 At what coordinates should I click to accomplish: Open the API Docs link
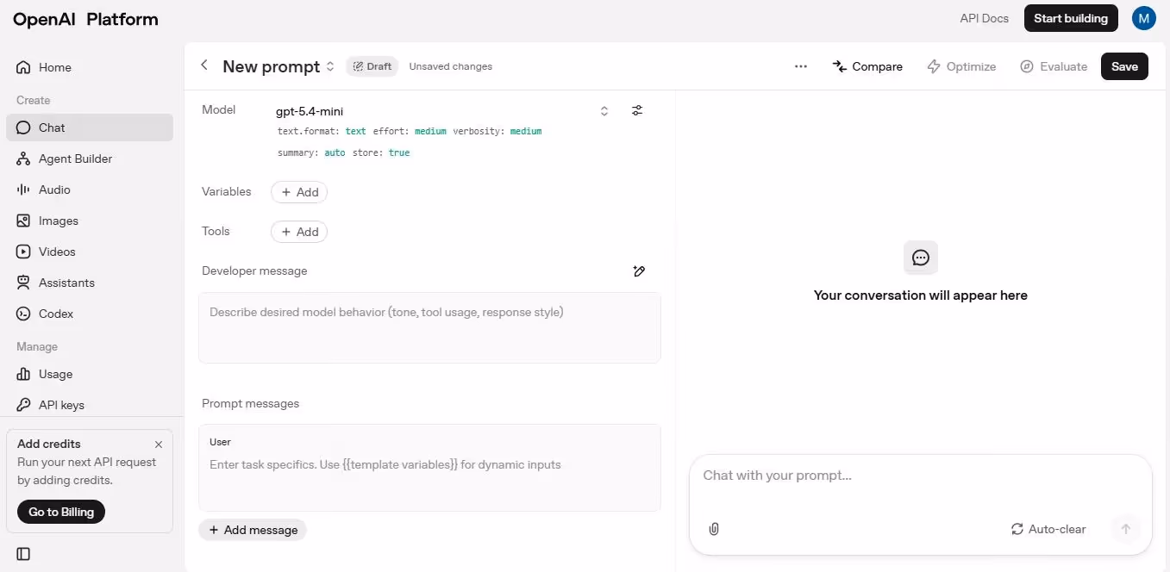[x=984, y=18]
